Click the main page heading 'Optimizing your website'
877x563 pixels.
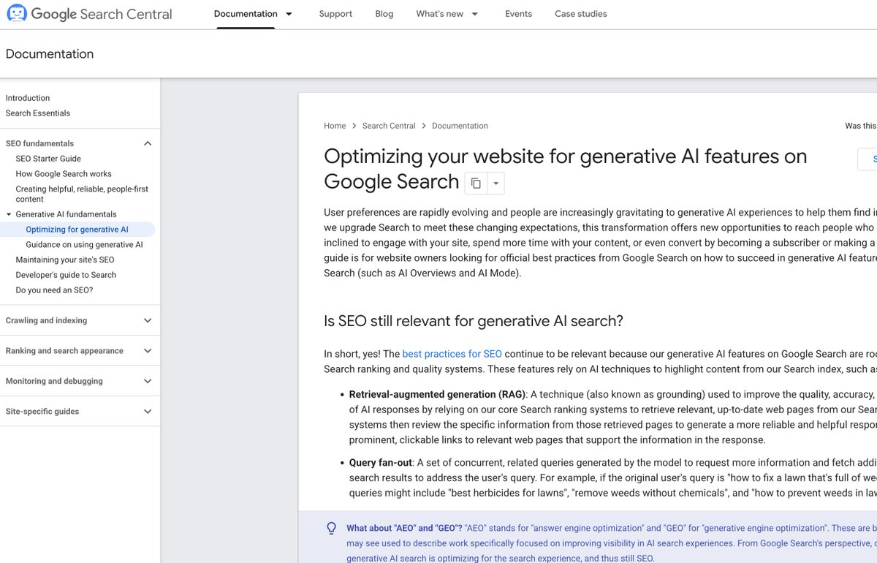[x=566, y=168]
